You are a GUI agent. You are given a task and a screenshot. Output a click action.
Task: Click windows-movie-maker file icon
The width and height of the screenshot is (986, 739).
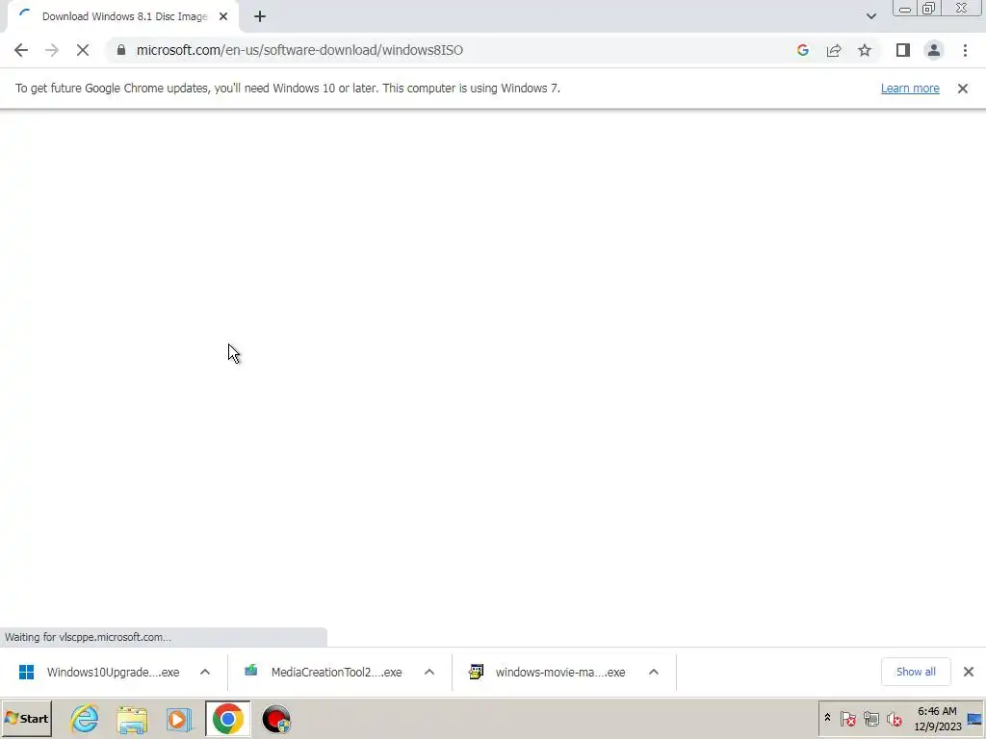coord(476,672)
